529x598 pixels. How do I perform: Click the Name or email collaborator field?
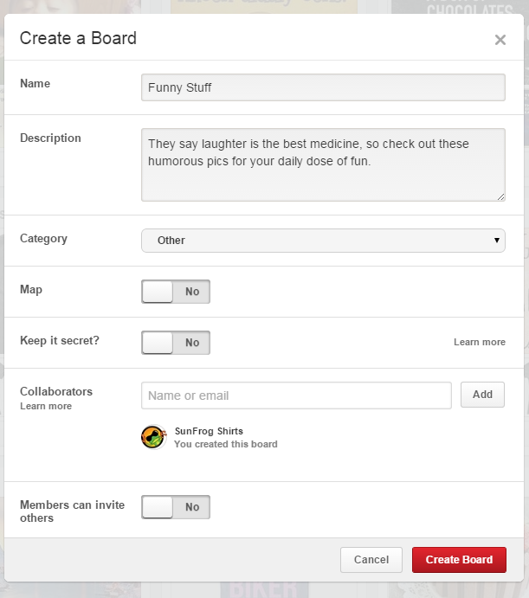(x=296, y=395)
